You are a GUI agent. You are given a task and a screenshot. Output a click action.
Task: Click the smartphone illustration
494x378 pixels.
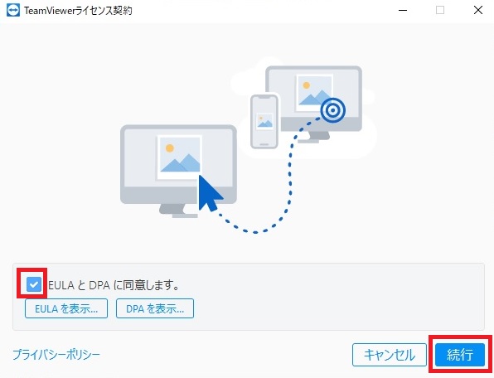[x=264, y=121]
